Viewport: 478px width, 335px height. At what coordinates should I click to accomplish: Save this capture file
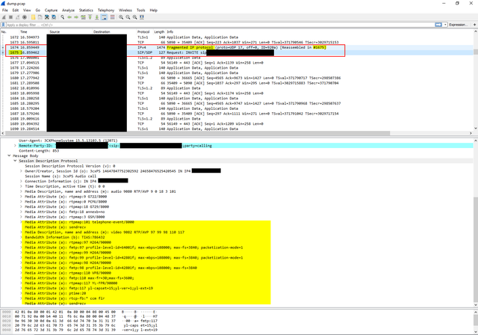40,17
